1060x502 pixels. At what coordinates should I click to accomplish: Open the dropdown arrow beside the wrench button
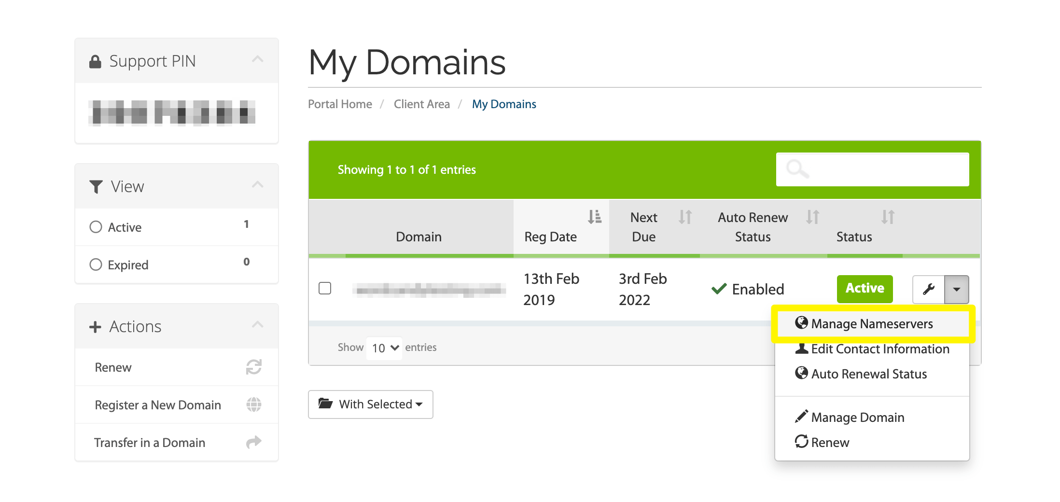click(x=957, y=289)
